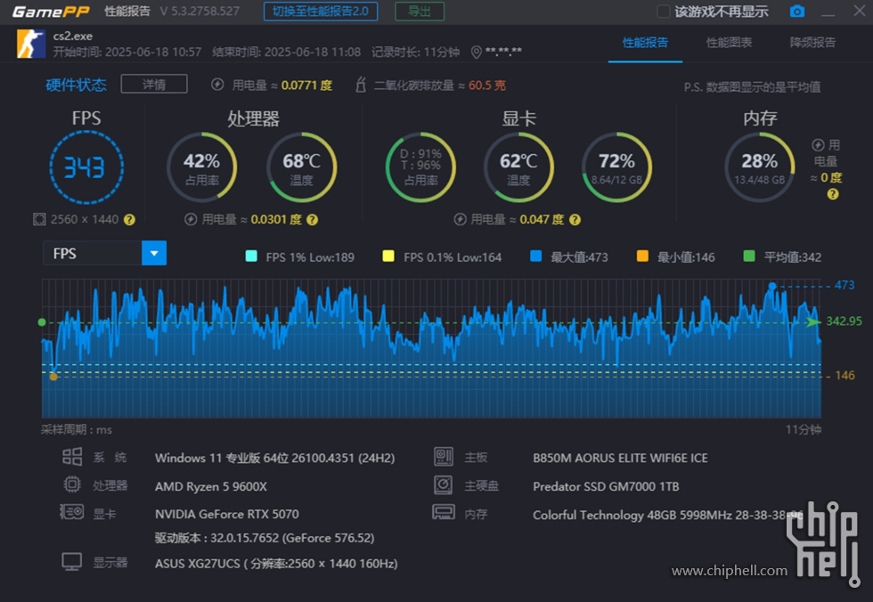Screen dimensions: 873x602
Task: Click the GamePP logo
Action: pyautogui.click(x=52, y=12)
